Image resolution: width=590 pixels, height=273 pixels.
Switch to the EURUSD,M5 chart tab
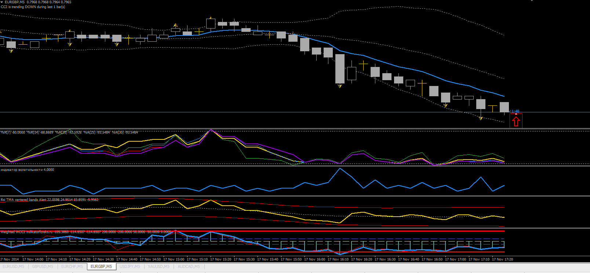14,266
